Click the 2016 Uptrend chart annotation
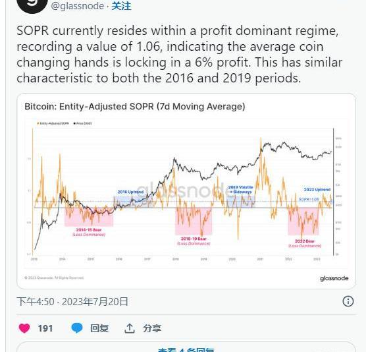Screen dimensions: 366x352 click(x=130, y=192)
